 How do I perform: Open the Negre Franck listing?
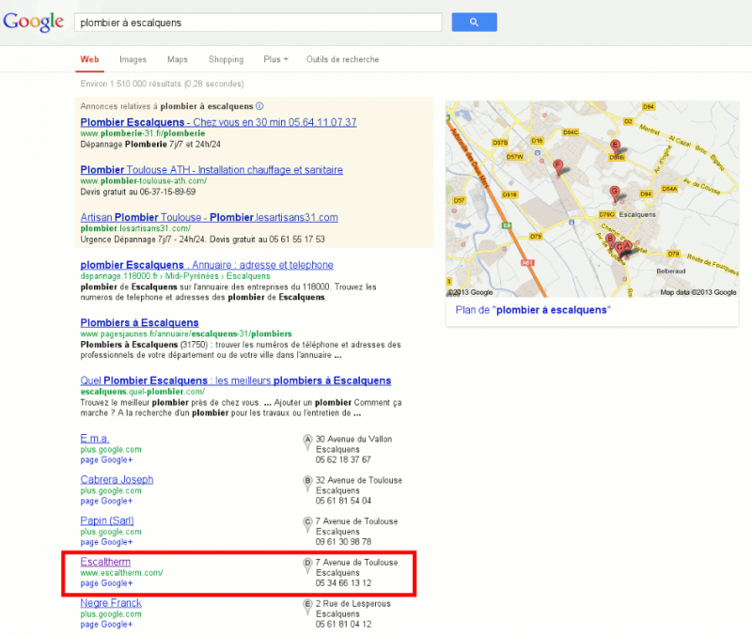111,603
